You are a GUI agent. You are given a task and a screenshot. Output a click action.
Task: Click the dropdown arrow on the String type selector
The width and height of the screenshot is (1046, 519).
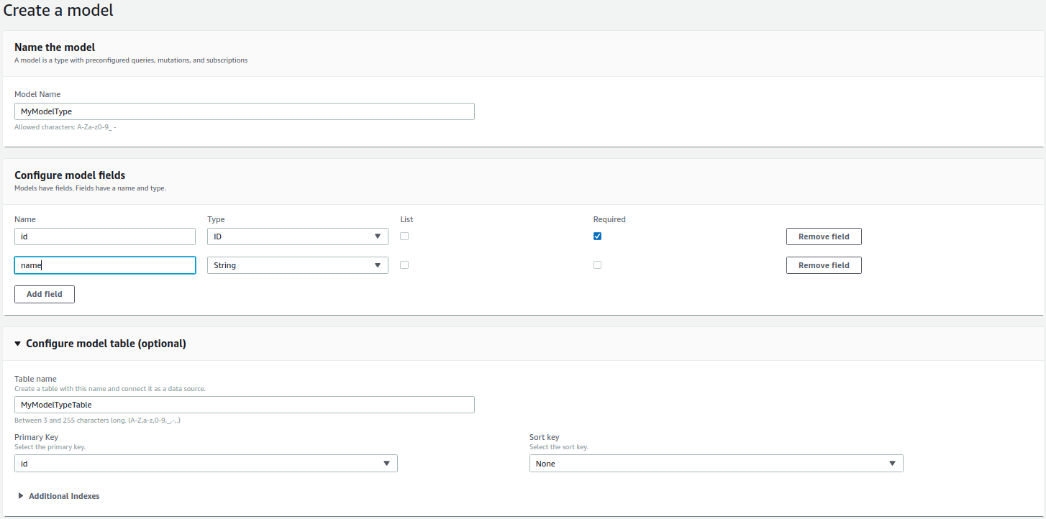(x=377, y=265)
